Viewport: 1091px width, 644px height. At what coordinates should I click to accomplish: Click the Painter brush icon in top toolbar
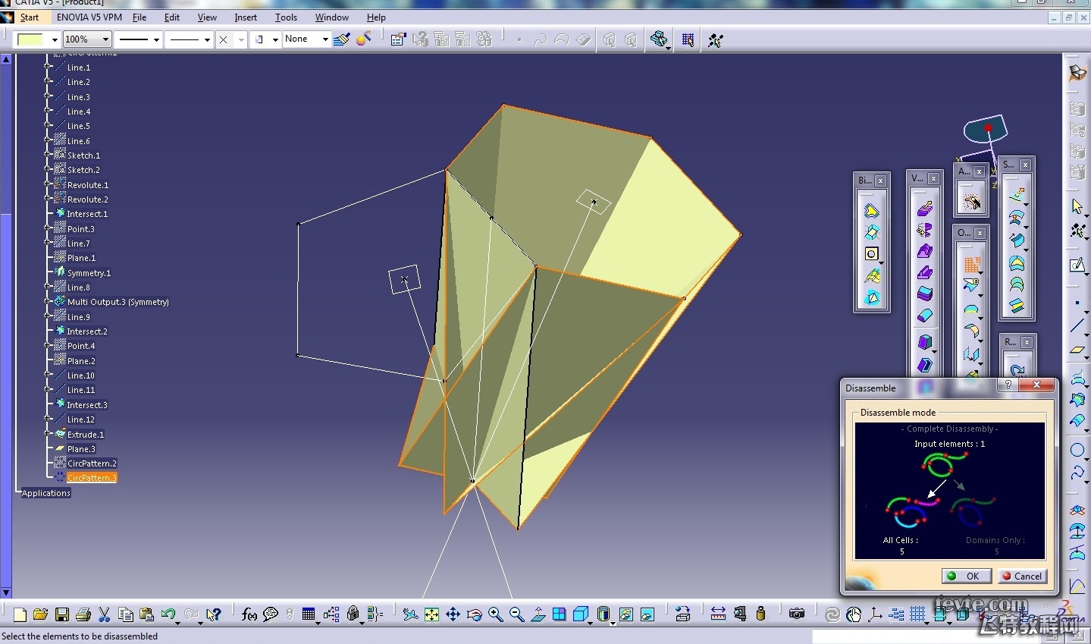(341, 39)
